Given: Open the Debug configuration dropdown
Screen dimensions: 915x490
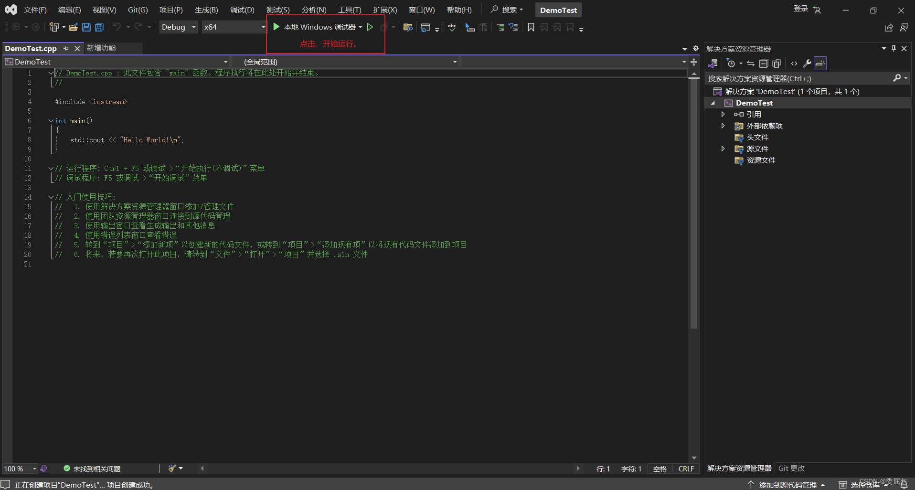Looking at the screenshot, I should [x=178, y=27].
